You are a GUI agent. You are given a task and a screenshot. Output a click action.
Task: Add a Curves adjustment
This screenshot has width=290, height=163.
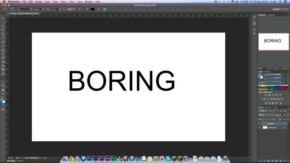273,95
